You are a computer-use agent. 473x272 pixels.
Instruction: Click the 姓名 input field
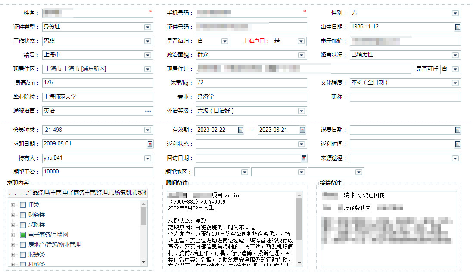[x=98, y=13]
